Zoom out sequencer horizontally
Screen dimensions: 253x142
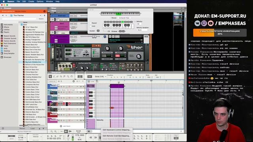pos(52,131)
